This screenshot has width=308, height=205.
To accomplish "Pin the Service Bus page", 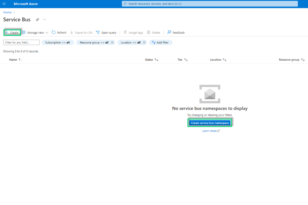I will (37, 19).
